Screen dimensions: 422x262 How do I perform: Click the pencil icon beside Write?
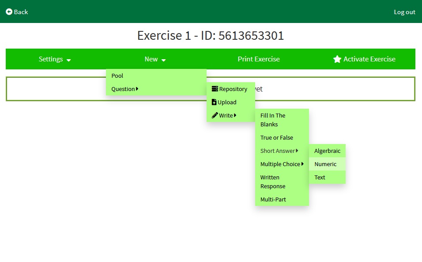[215, 115]
